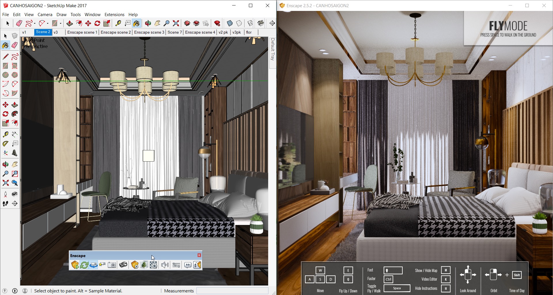Click the Zoom Extents icon in top toolbar
Screen dimensions: 553x295
pyautogui.click(x=176, y=23)
